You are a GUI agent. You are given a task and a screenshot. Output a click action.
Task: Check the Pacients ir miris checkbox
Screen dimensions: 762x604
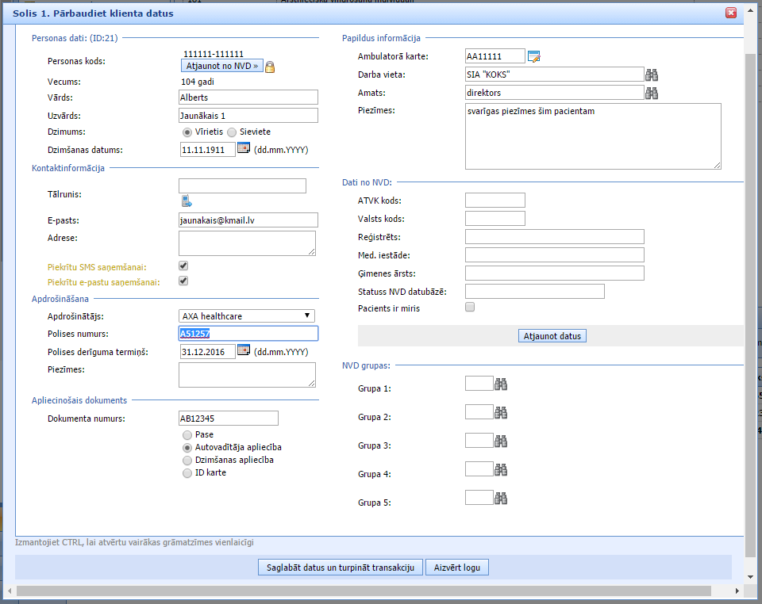coord(470,307)
